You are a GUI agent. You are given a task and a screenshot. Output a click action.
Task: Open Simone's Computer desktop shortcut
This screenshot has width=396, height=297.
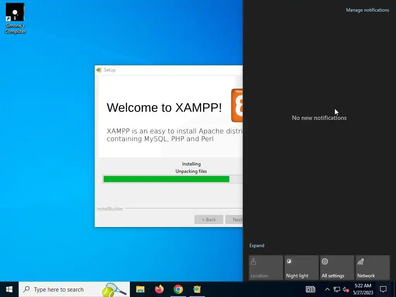tap(15, 18)
